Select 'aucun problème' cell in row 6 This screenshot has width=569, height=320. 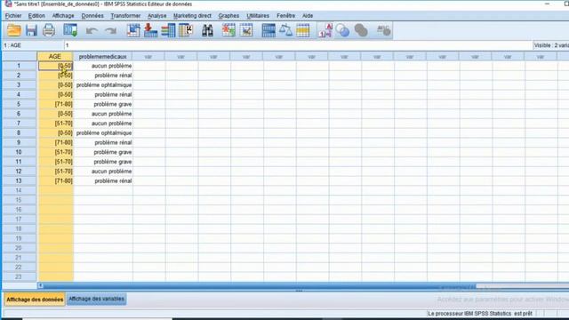(x=103, y=114)
